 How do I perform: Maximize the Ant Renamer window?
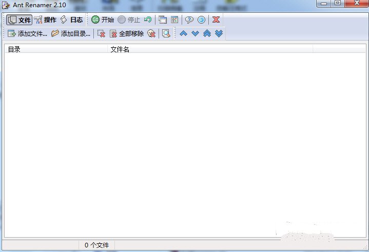pos(338,4)
